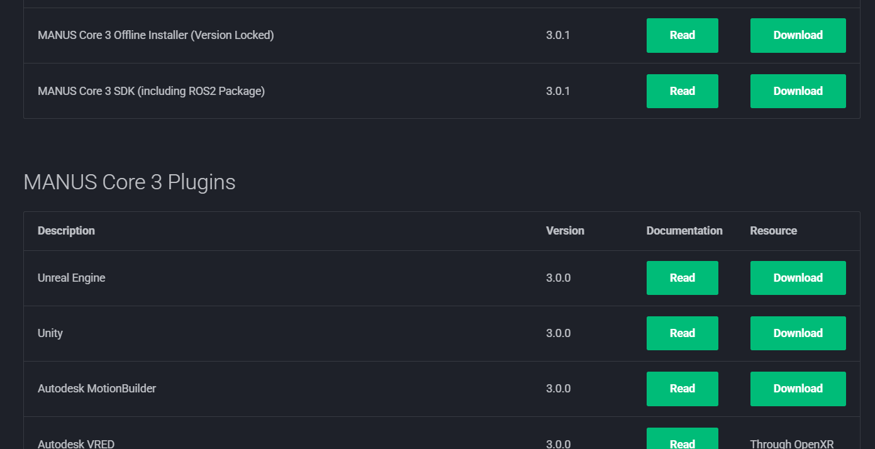The width and height of the screenshot is (875, 449).
Task: Select the Description column header
Action: click(x=66, y=231)
